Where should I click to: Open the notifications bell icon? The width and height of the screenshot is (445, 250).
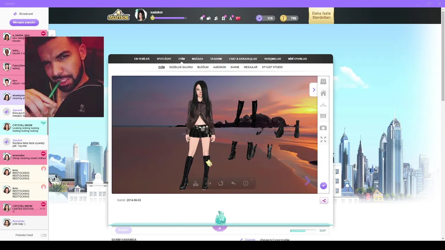(x=202, y=18)
